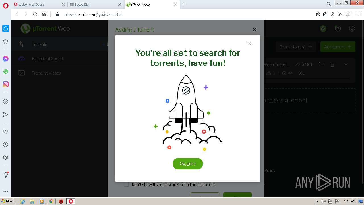Open History clock in Opera sidebar
Image resolution: width=364 pixels, height=205 pixels.
click(x=6, y=145)
